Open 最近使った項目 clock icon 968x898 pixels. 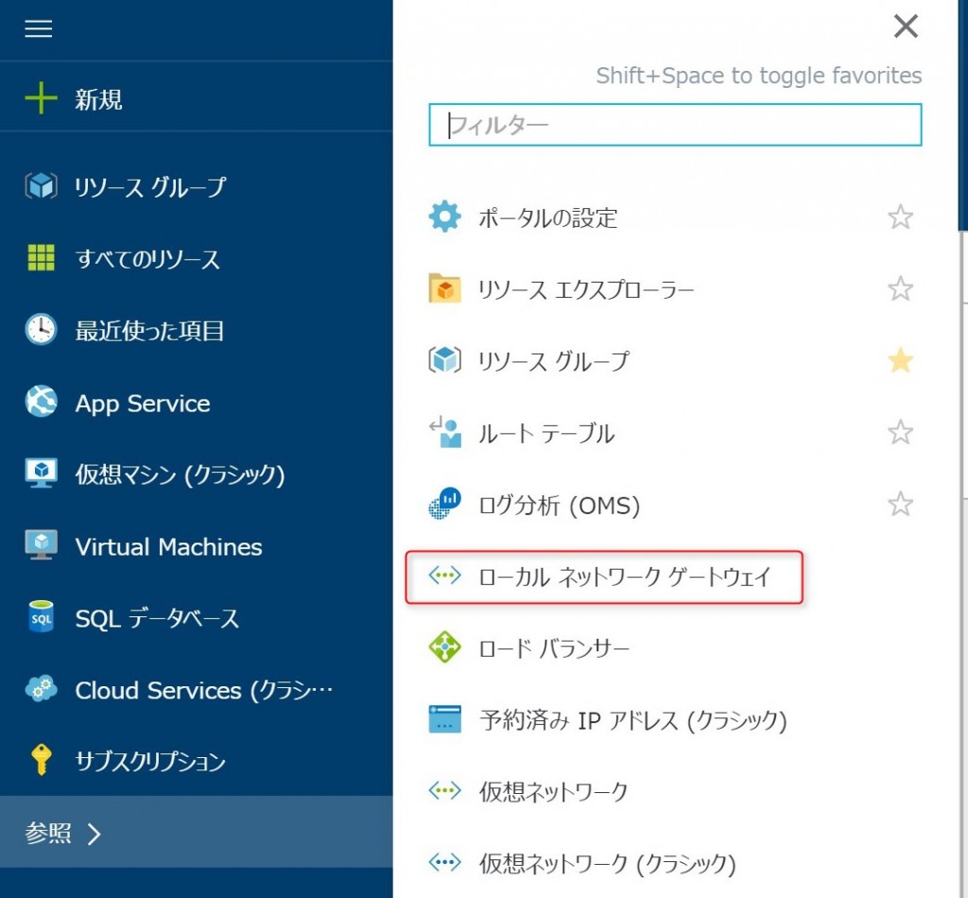pos(41,330)
